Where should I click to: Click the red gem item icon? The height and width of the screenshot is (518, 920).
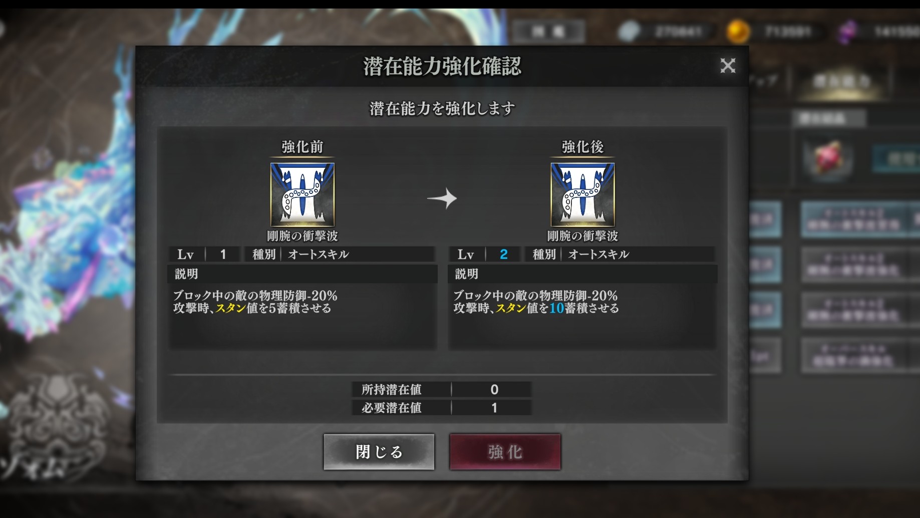point(828,158)
